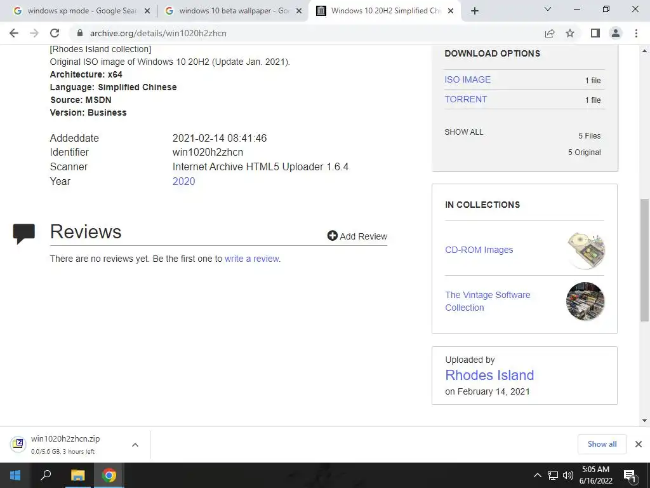
Task: Click the Reviews speech bubble icon
Action: 23,233
